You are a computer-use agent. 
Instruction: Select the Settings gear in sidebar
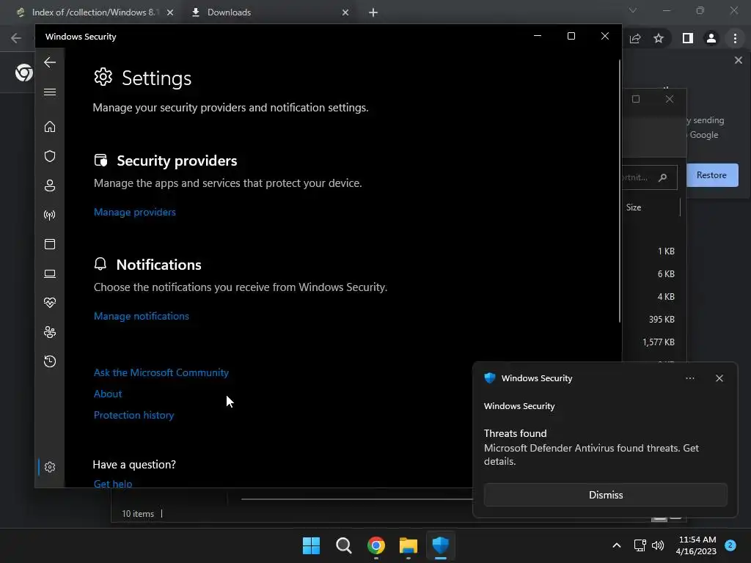click(x=50, y=467)
